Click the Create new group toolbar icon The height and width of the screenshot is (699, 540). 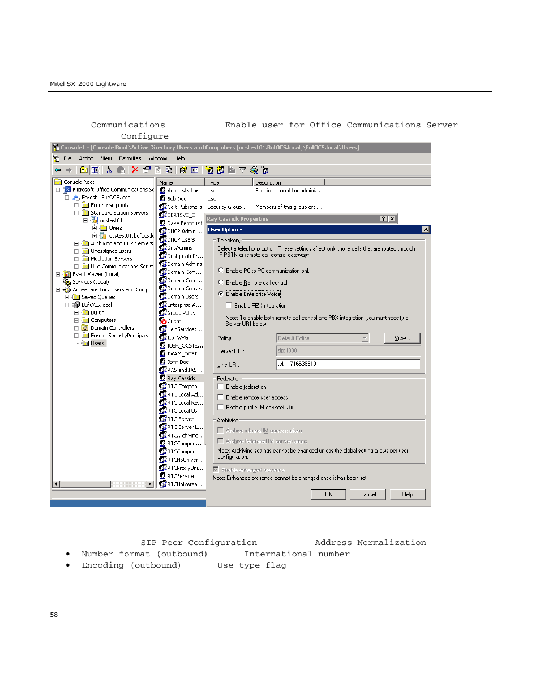coord(220,170)
